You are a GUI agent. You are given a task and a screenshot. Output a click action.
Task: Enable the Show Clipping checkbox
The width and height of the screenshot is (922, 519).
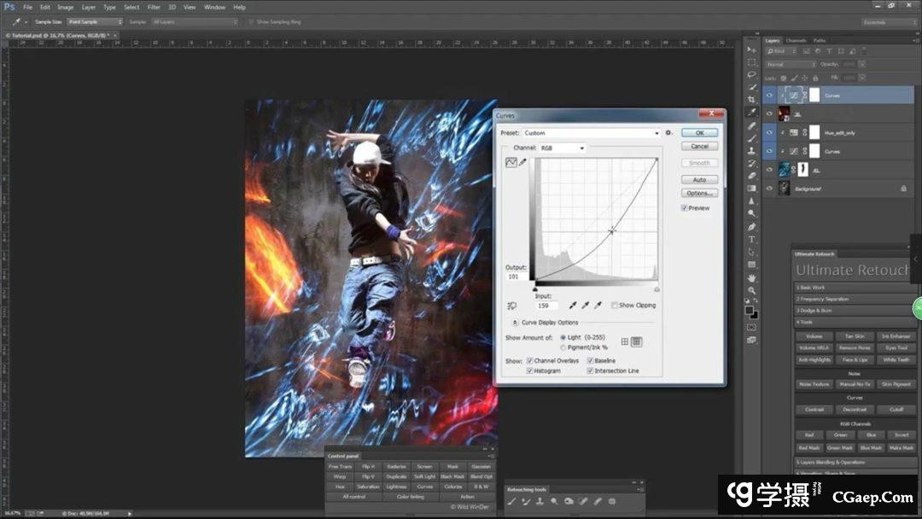[615, 305]
